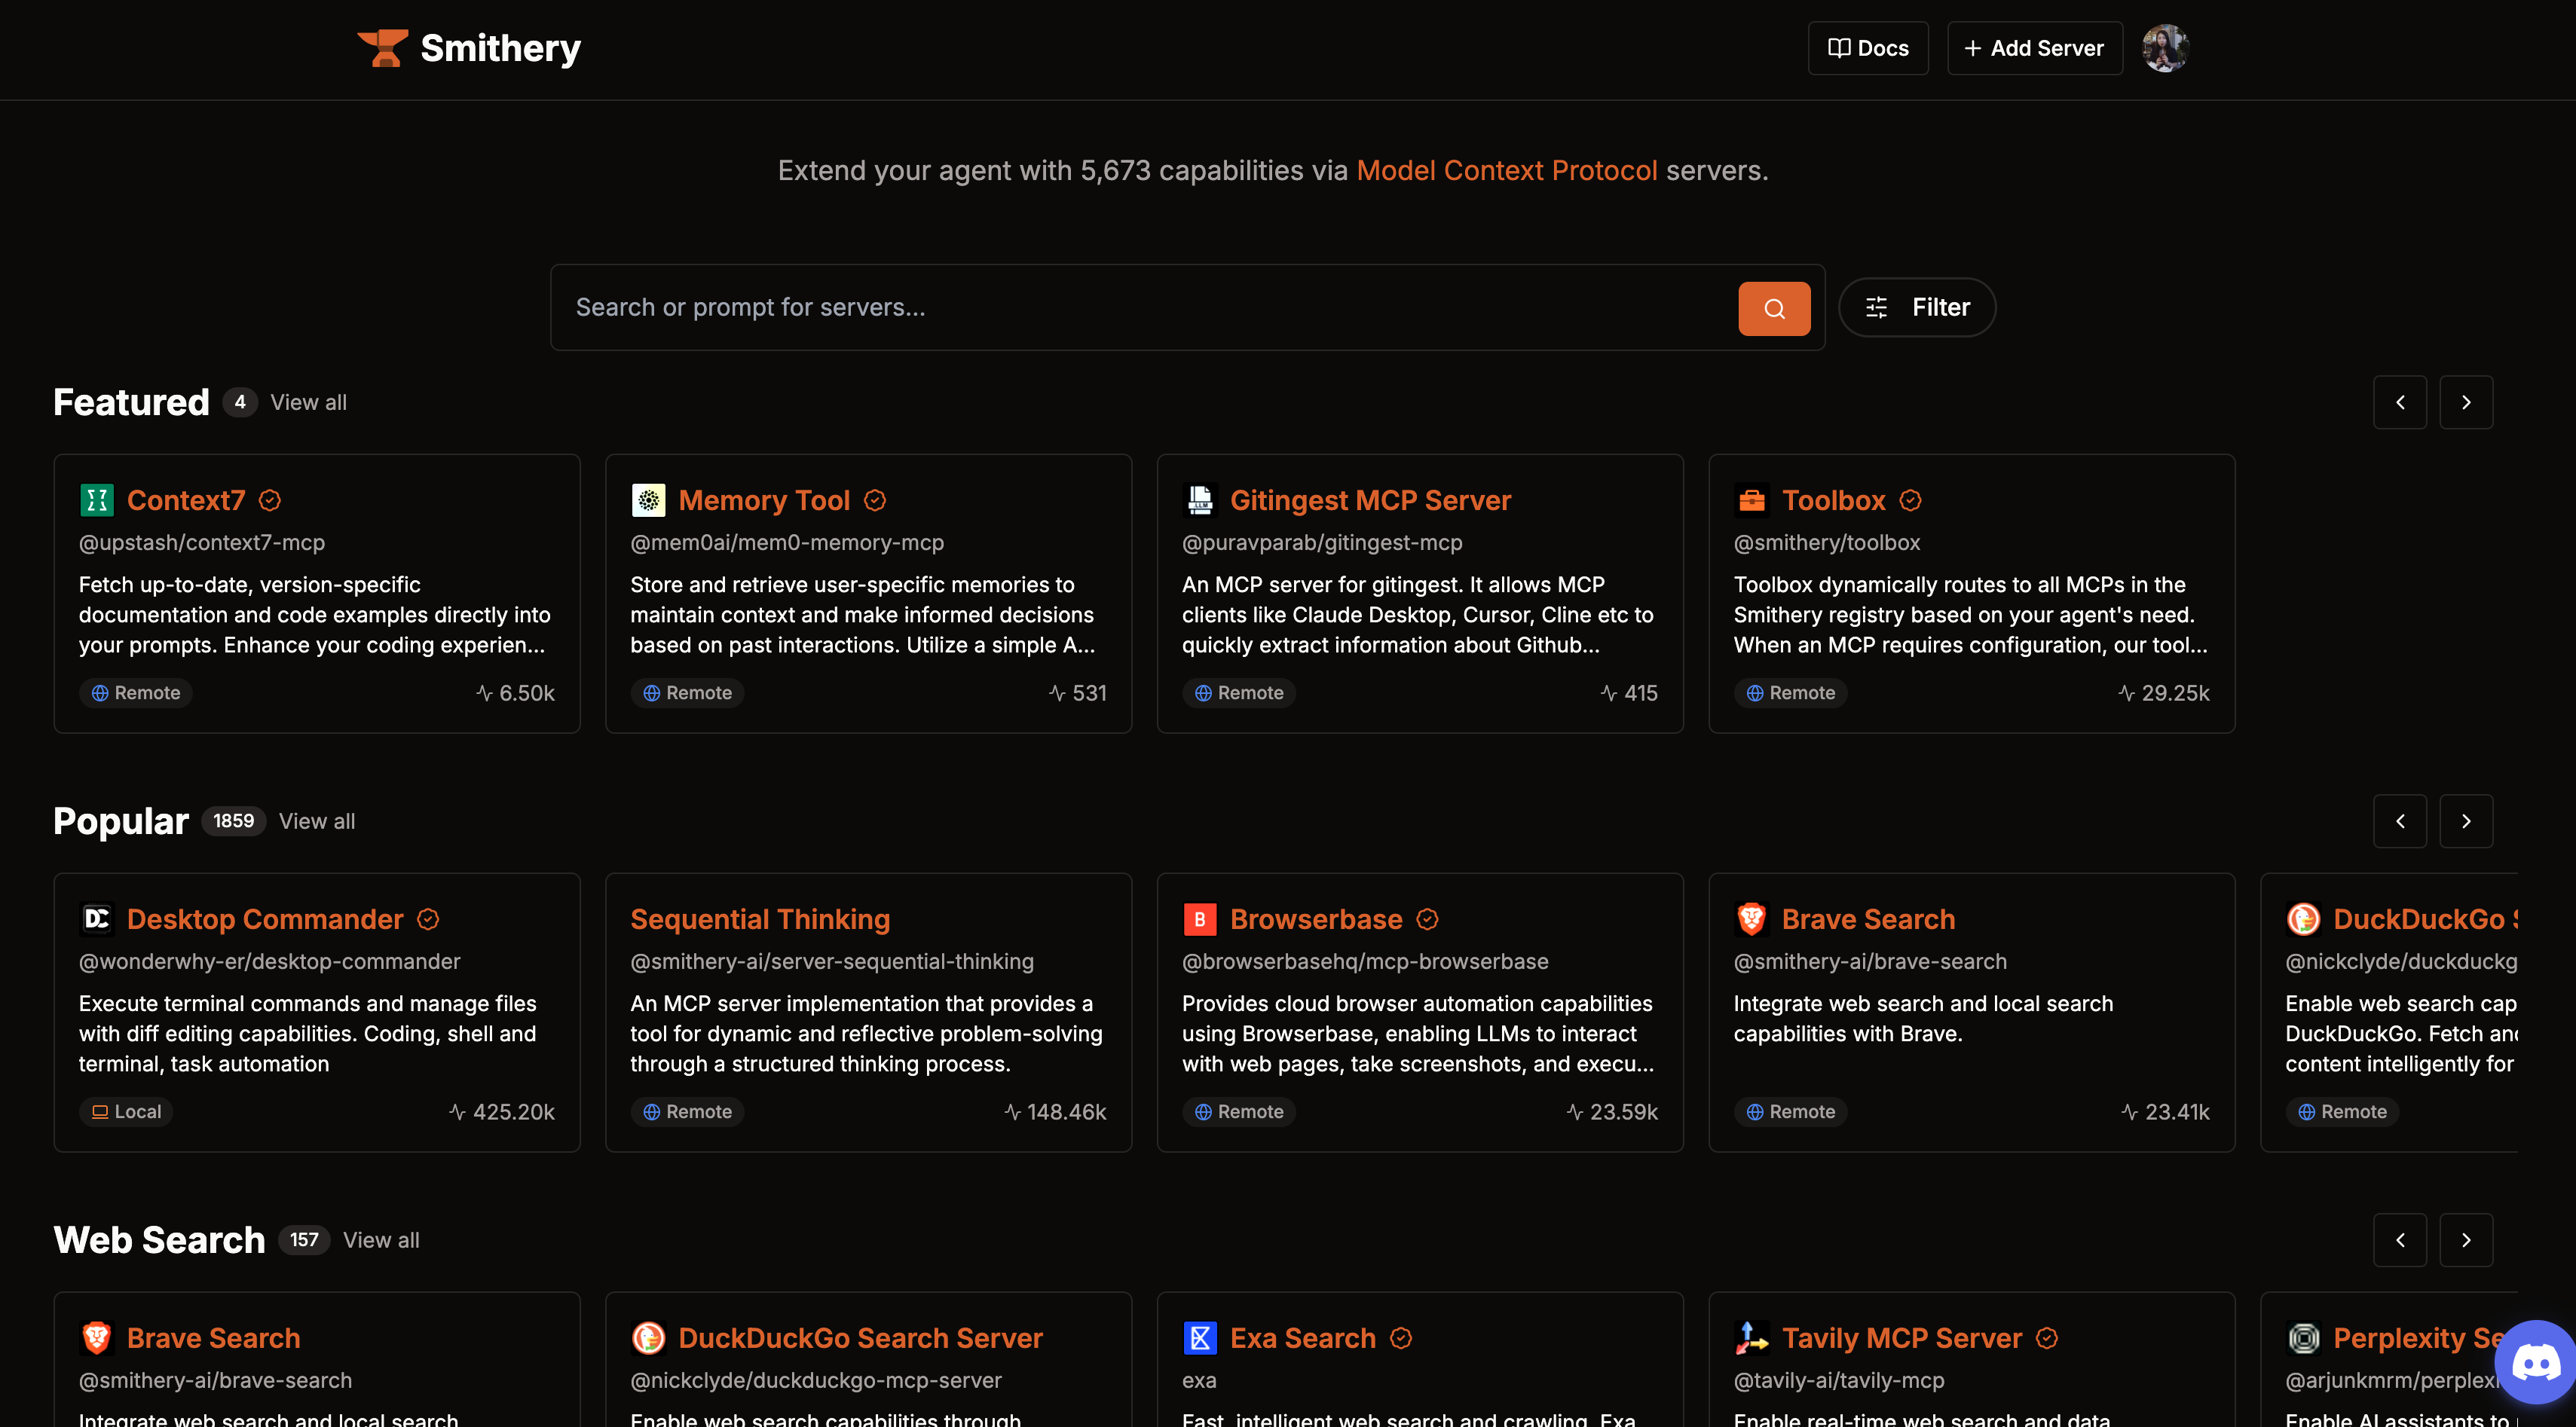Click Toolbox usage count 29.25k
The image size is (2576, 1427).
(2164, 693)
